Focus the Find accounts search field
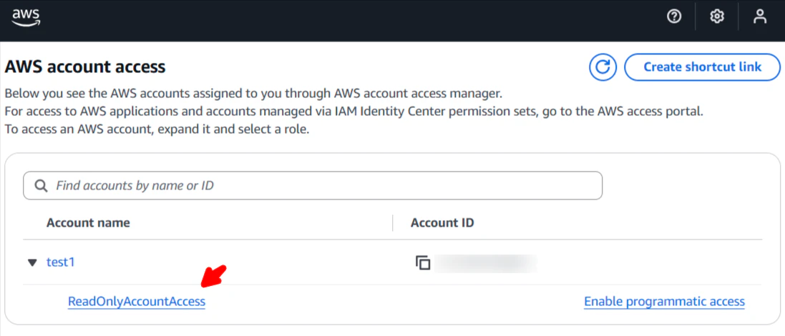This screenshot has height=336, width=785. 313,186
